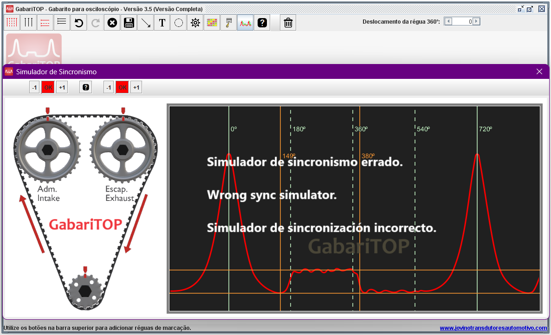Click the main window's iconify button
The width and height of the screenshot is (551, 335).
click(521, 9)
